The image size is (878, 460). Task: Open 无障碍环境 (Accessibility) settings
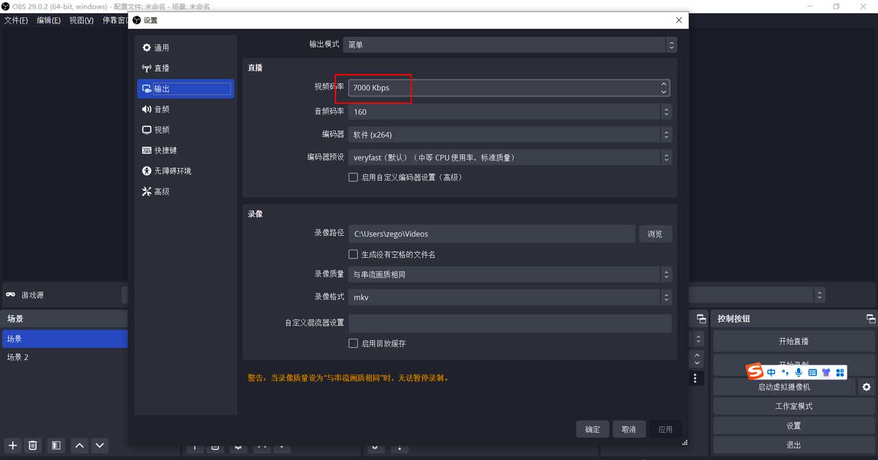pyautogui.click(x=171, y=171)
